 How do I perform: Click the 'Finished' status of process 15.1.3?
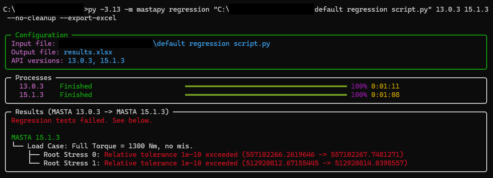tap(76, 94)
